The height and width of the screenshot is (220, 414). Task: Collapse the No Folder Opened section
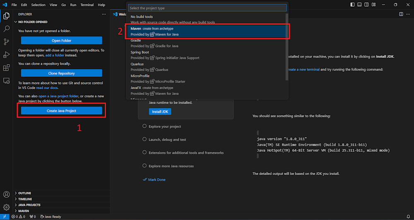click(61, 22)
